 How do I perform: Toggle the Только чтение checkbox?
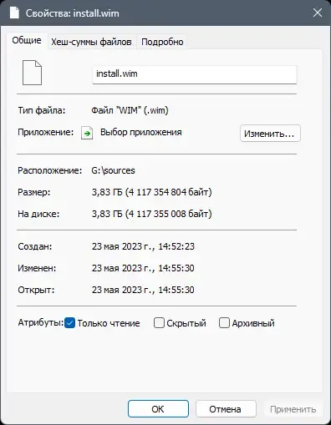69,323
